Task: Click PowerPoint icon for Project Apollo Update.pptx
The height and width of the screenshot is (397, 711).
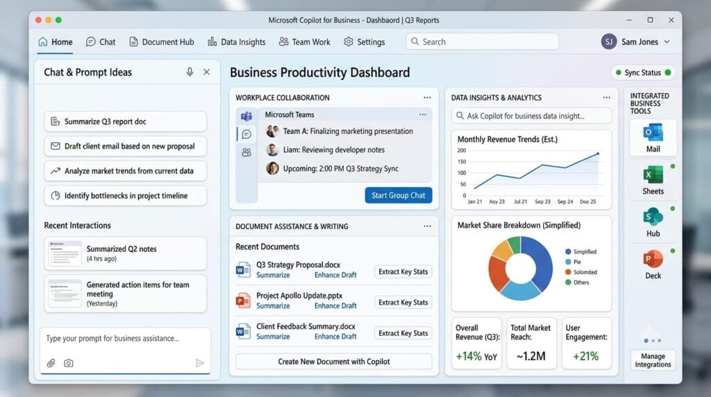Action: [x=243, y=301]
